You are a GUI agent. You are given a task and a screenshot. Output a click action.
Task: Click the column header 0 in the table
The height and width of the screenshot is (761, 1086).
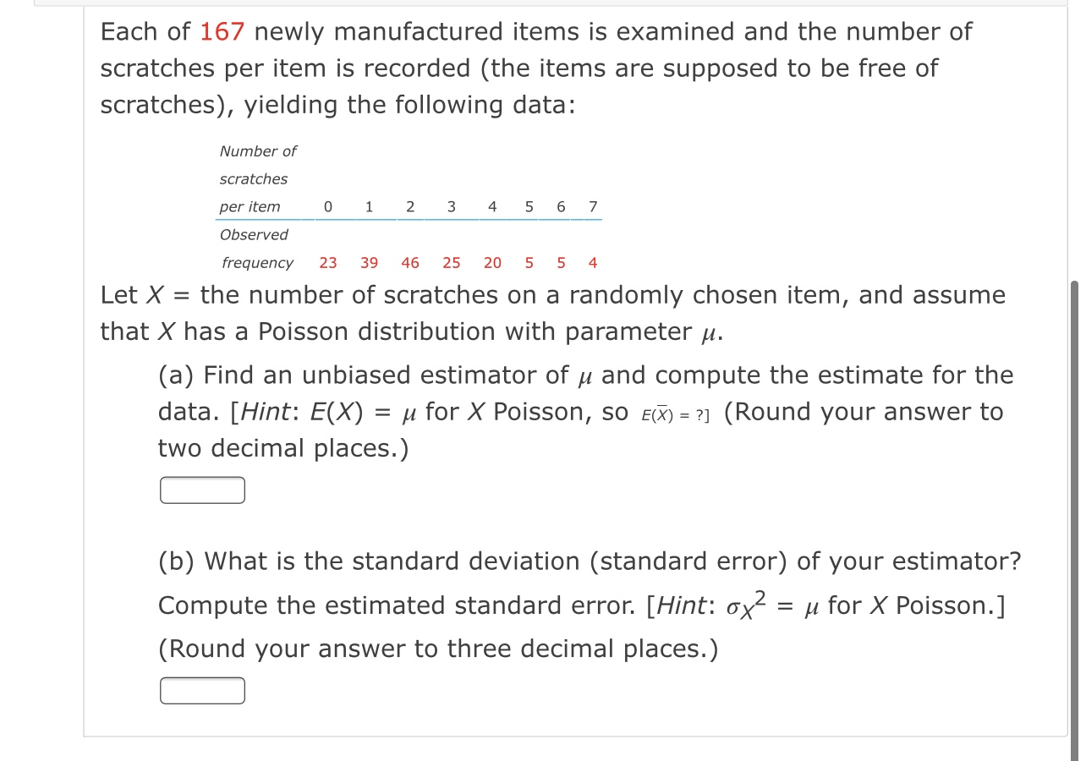pyautogui.click(x=328, y=206)
